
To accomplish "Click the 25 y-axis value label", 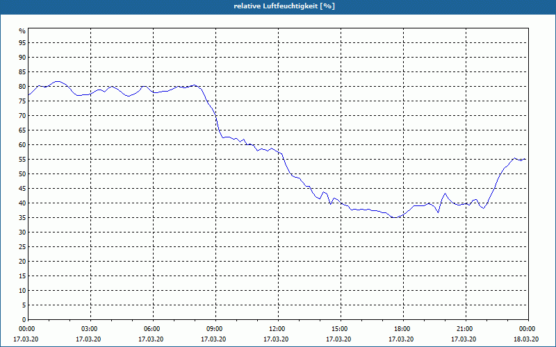I will coord(22,247).
